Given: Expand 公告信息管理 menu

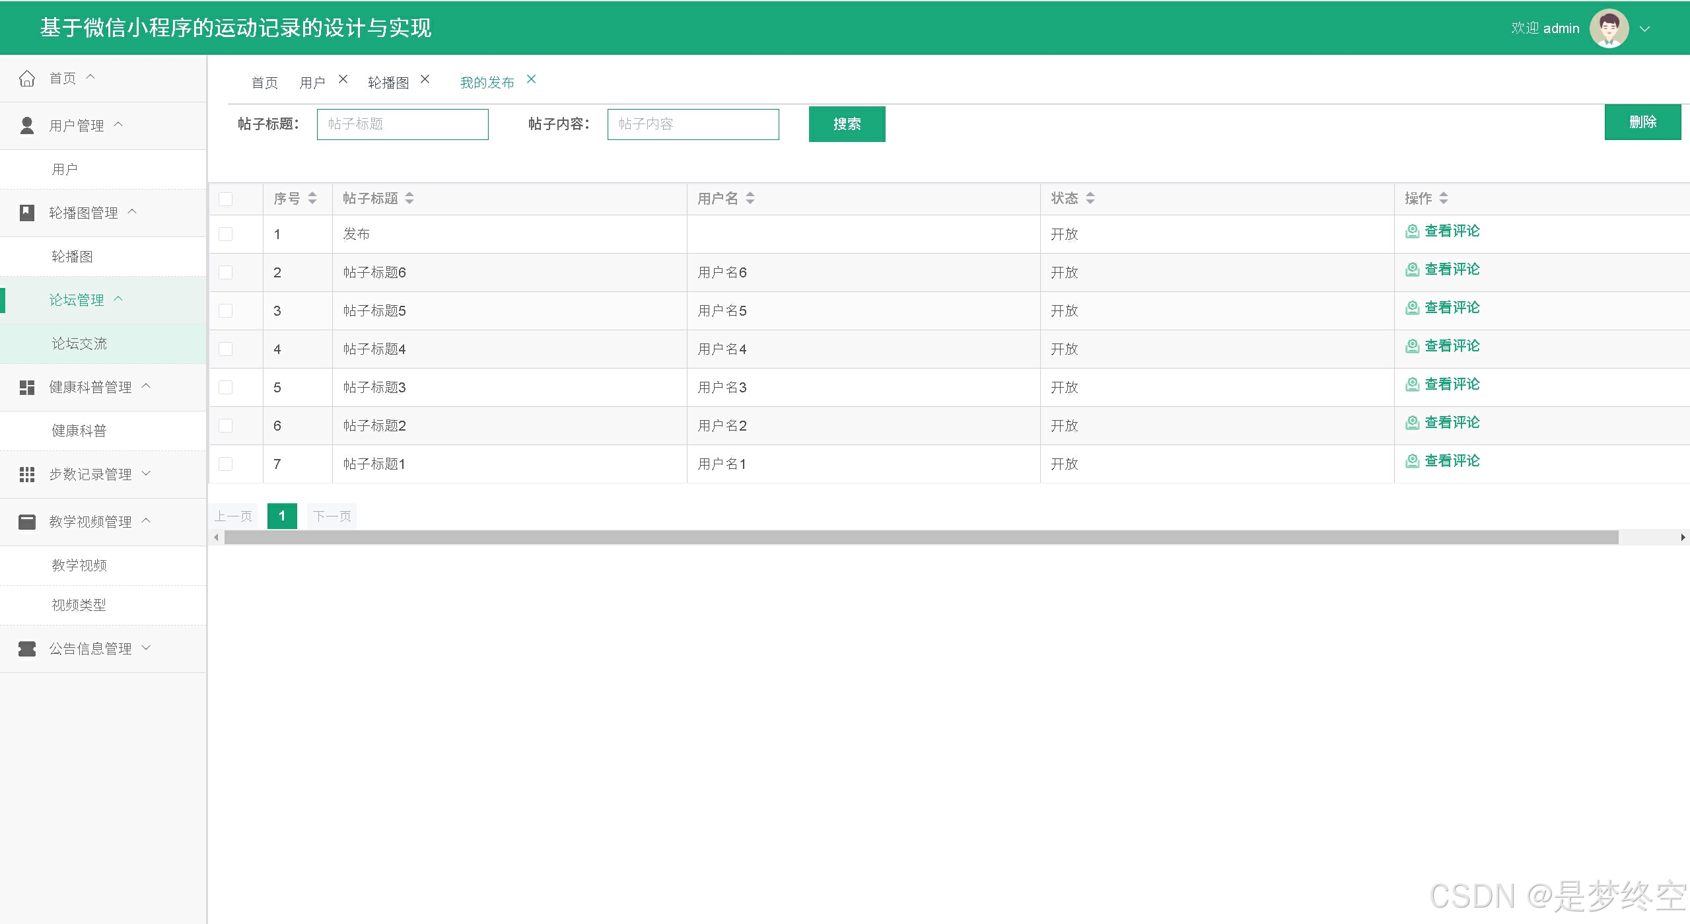Looking at the screenshot, I should 90,649.
